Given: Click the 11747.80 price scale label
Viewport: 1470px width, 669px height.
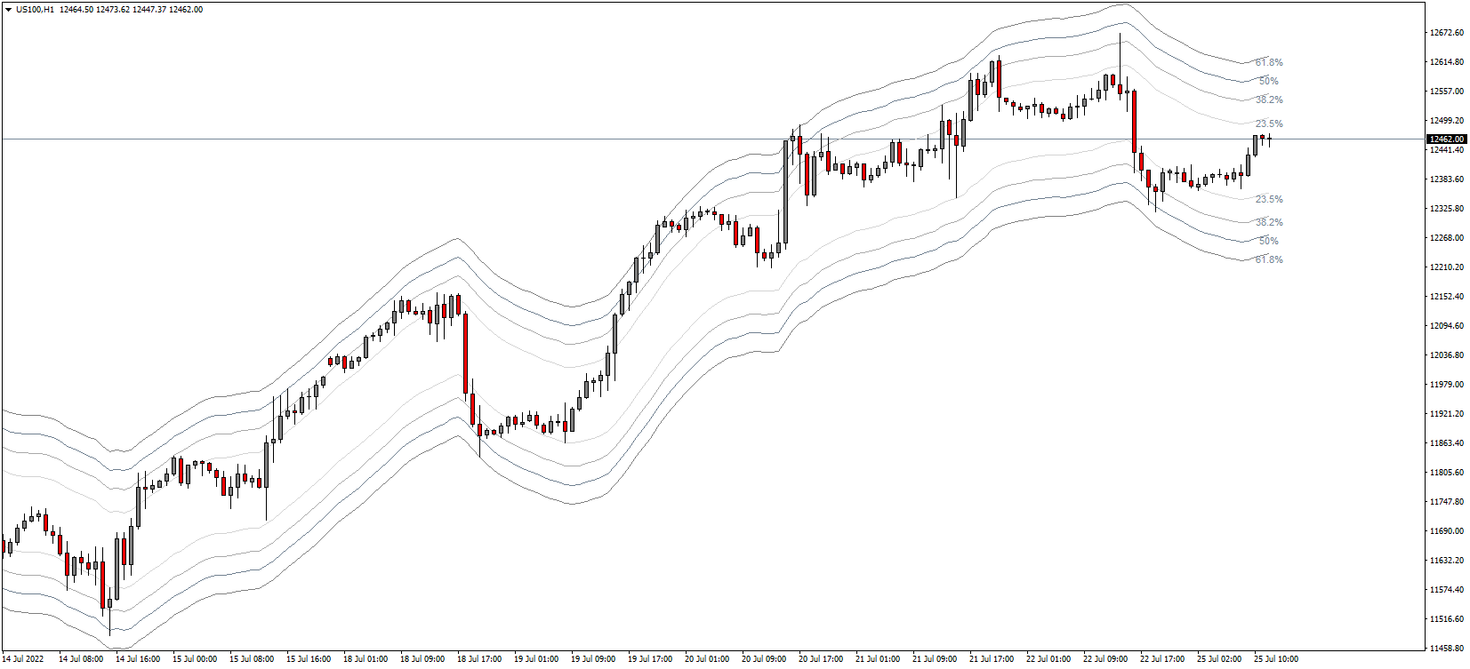Looking at the screenshot, I should pos(1447,502).
